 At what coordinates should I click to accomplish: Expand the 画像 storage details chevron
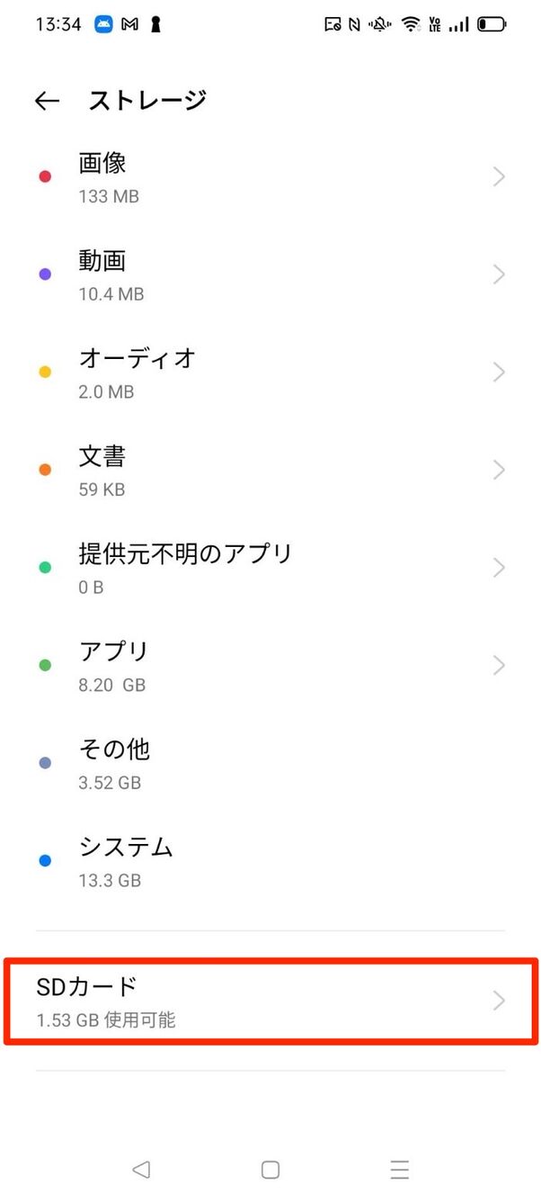pos(500,176)
